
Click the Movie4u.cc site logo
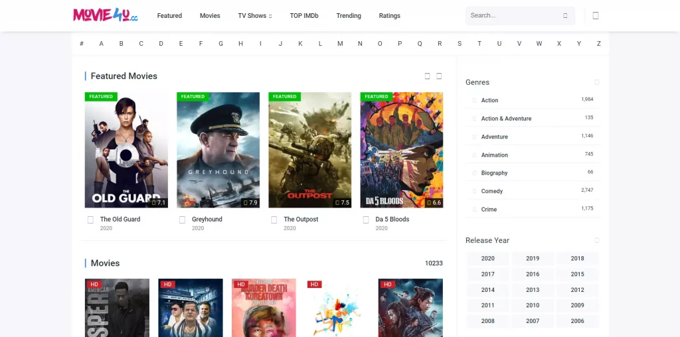[106, 15]
